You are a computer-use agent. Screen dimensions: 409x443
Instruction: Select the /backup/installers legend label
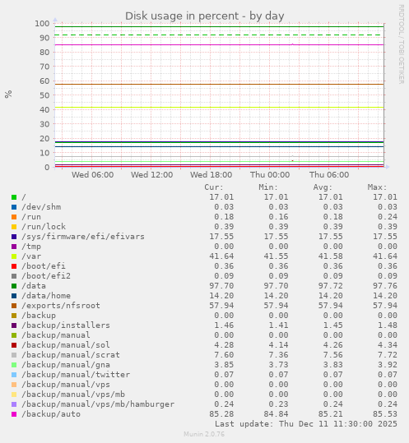66,325
